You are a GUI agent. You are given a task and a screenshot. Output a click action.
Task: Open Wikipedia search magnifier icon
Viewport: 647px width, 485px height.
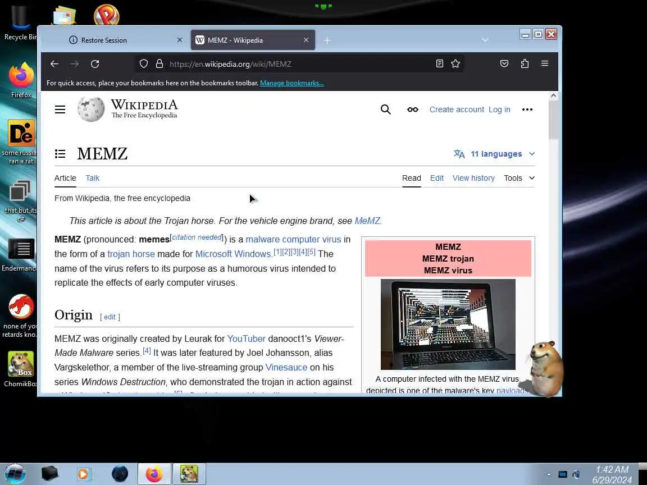pyautogui.click(x=385, y=109)
